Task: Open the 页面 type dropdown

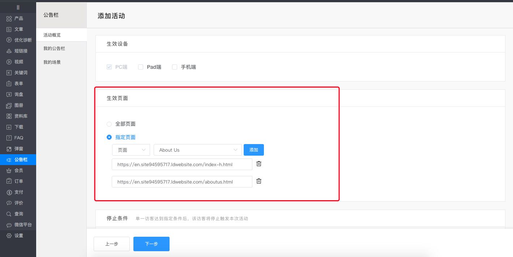Action: tap(131, 149)
